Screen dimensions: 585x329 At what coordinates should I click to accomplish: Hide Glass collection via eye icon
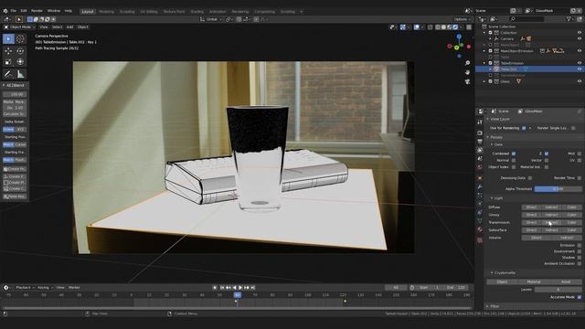click(580, 81)
